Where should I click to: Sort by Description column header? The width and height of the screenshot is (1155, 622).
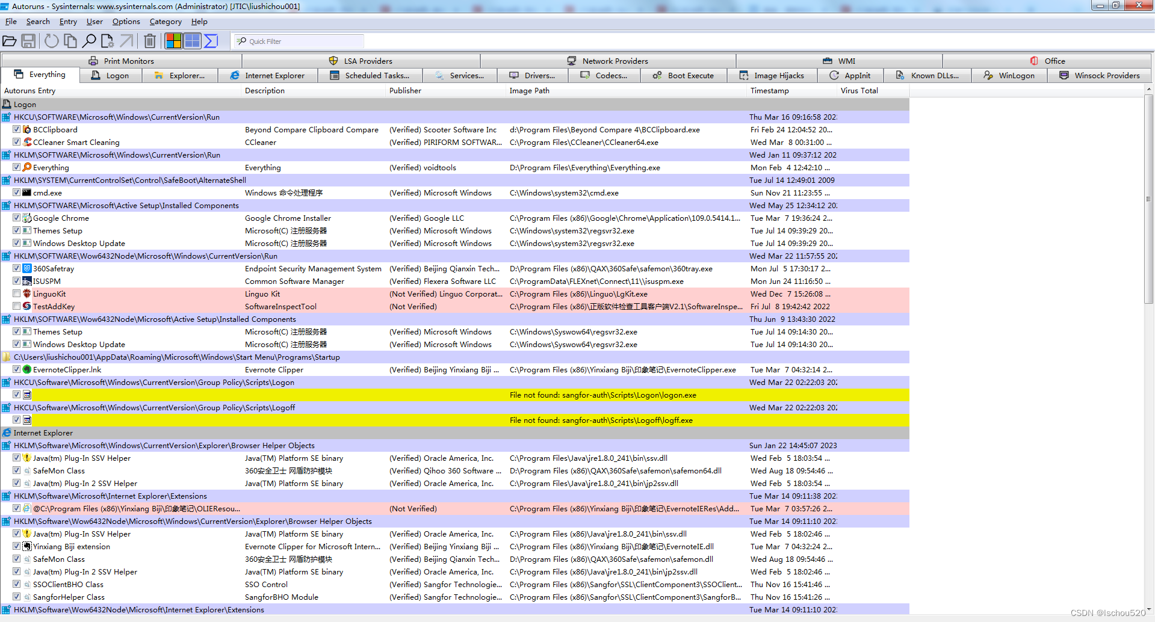coord(313,91)
